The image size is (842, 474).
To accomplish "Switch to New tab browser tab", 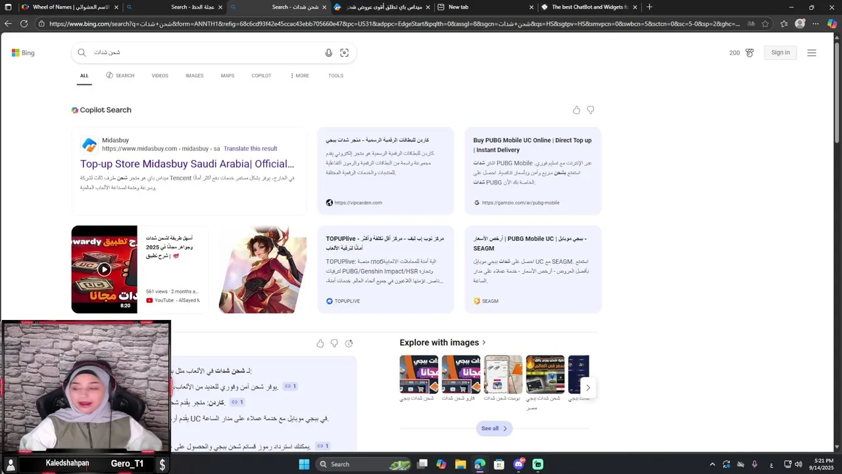I will point(485,7).
